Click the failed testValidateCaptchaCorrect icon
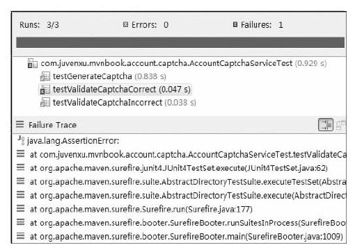Image resolution: width=355 pixels, height=252 pixels. [45, 90]
